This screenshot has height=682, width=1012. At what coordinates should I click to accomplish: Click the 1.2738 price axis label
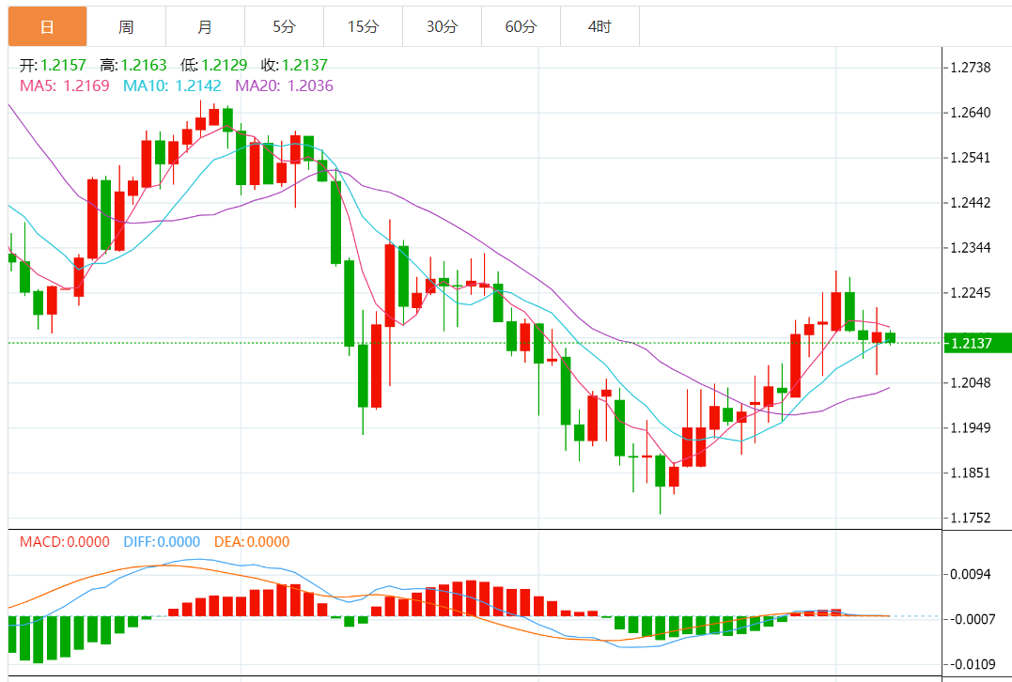pos(971,68)
